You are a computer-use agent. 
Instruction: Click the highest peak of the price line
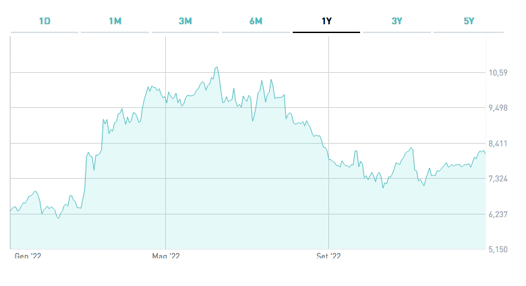pyautogui.click(x=216, y=67)
